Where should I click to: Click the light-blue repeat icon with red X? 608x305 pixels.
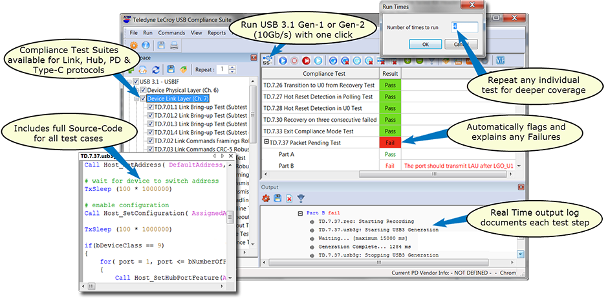pos(369,60)
